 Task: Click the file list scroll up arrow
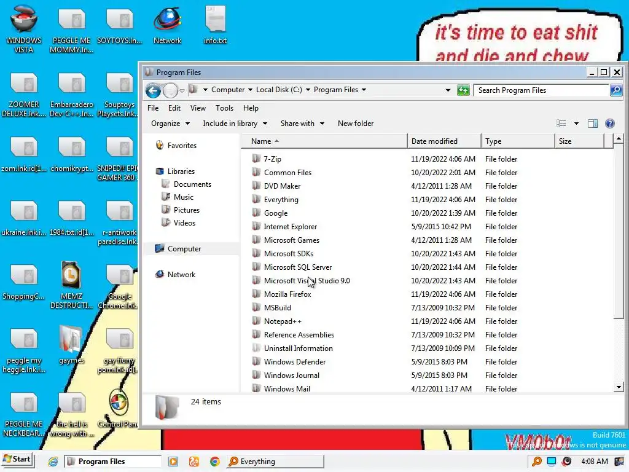pos(619,140)
